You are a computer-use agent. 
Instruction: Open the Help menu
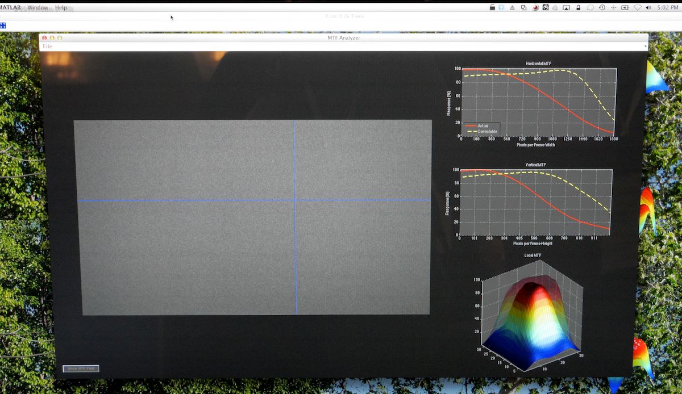click(x=61, y=8)
